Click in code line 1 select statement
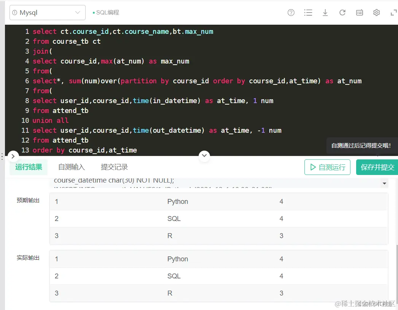 point(123,32)
